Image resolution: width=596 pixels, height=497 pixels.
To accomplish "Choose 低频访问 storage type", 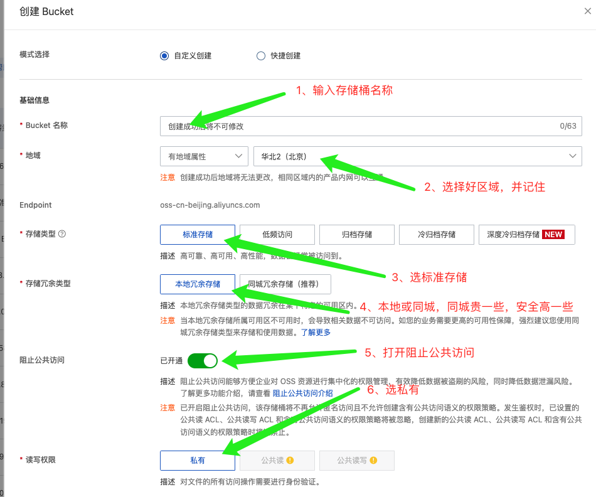I will click(277, 235).
